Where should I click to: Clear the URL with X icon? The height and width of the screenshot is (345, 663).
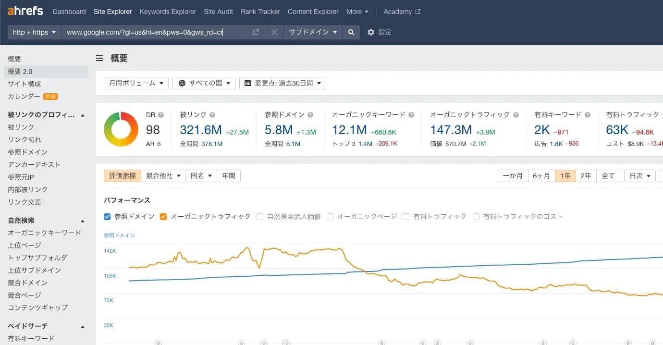274,32
